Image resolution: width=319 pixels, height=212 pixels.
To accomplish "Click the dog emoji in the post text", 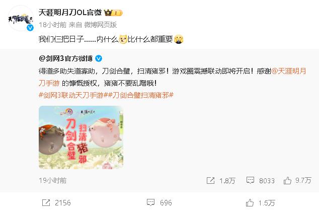I will [x=123, y=39].
